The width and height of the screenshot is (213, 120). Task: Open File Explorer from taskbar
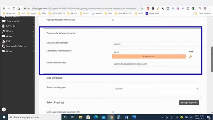click(x=81, y=117)
